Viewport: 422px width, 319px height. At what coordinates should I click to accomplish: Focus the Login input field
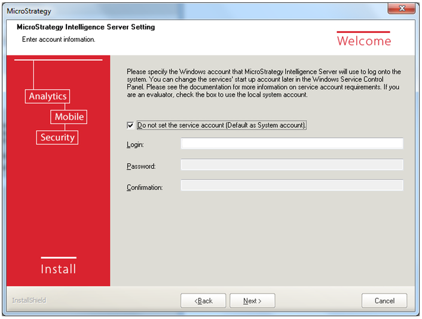(x=292, y=143)
